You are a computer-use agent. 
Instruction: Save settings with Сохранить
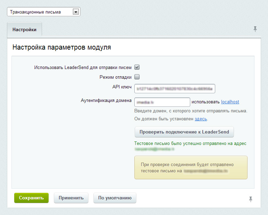click(x=32, y=198)
